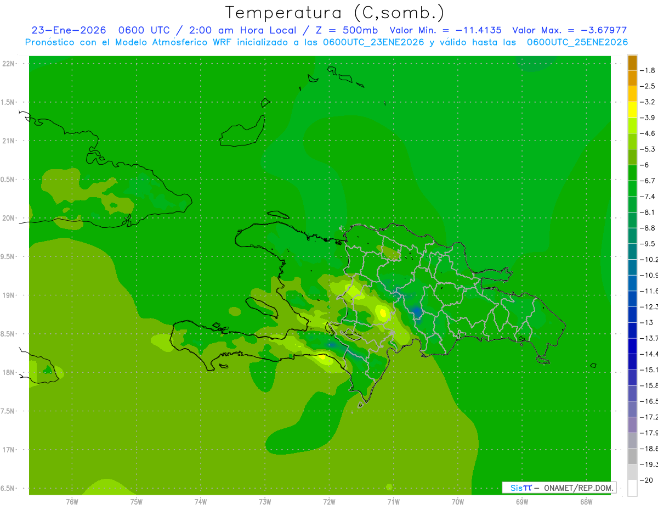
Task: Click the '-5.3' colorbar label
Action: (648, 149)
